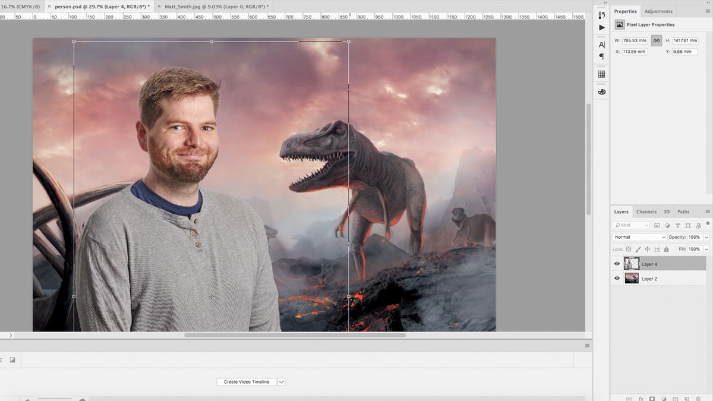Click the grid-shaped panel icon in the sidebar
Viewport: 713px width, 401px height.
tap(601, 73)
